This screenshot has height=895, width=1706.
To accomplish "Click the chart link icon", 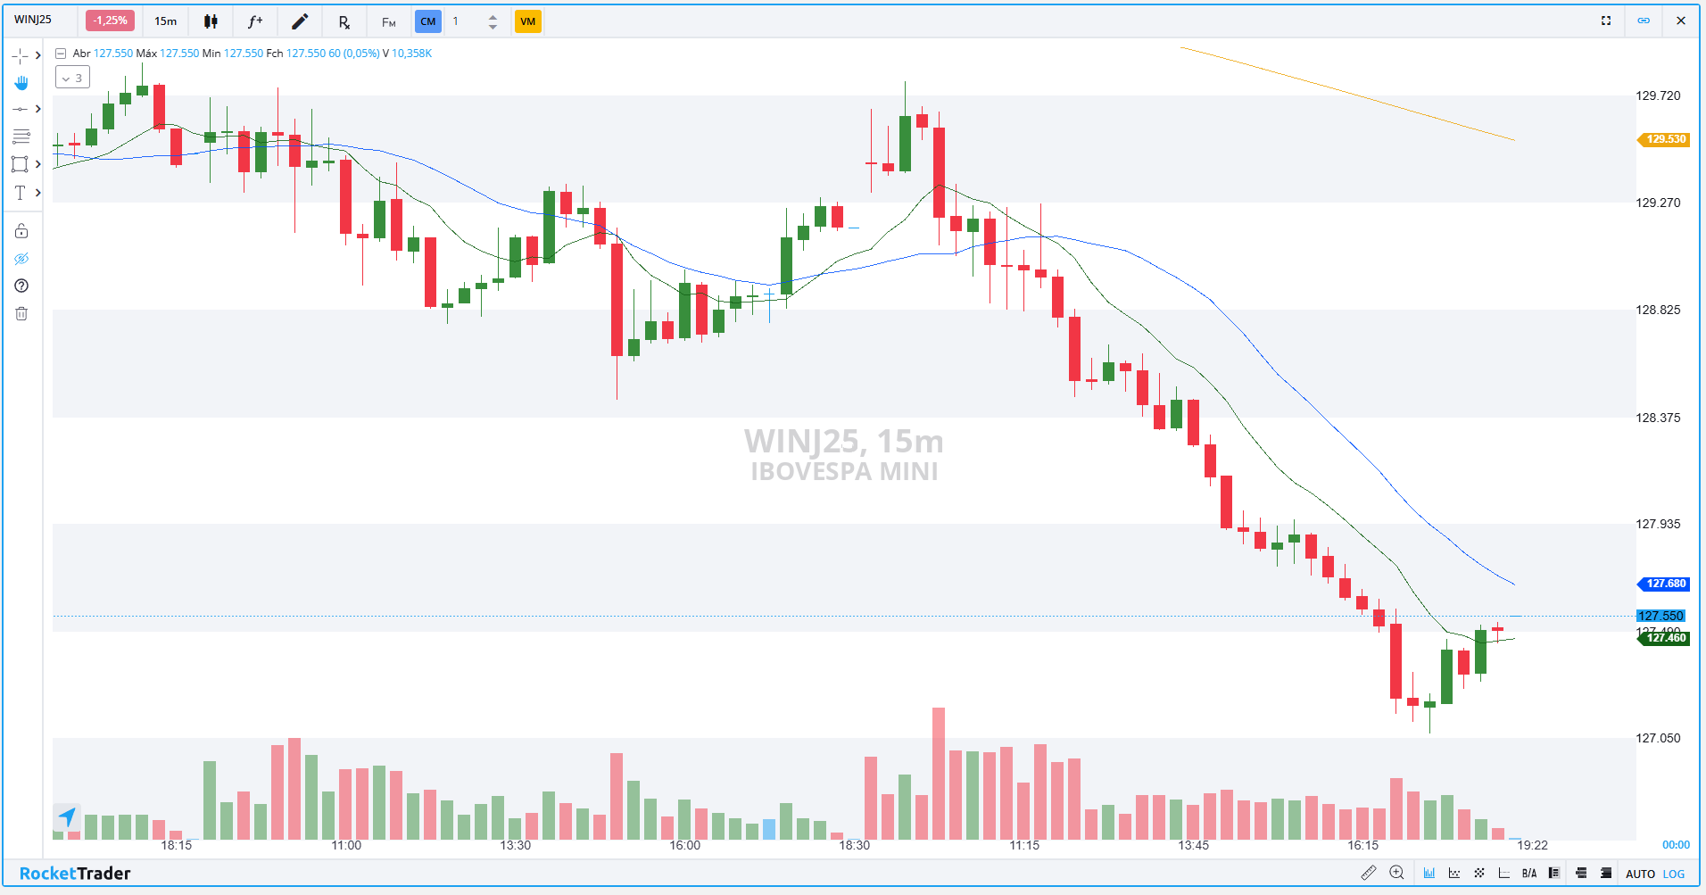I will point(1644,21).
